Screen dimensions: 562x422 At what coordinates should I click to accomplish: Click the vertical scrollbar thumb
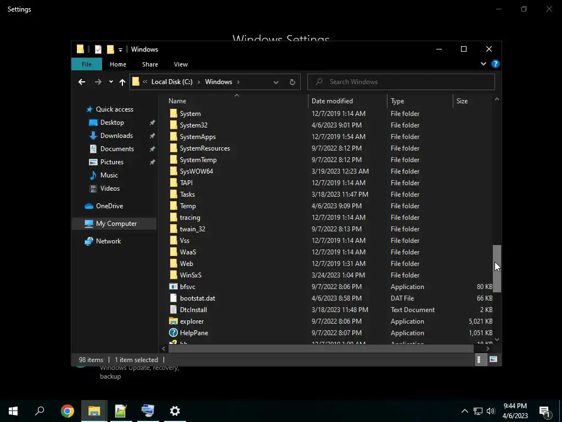pyautogui.click(x=497, y=268)
